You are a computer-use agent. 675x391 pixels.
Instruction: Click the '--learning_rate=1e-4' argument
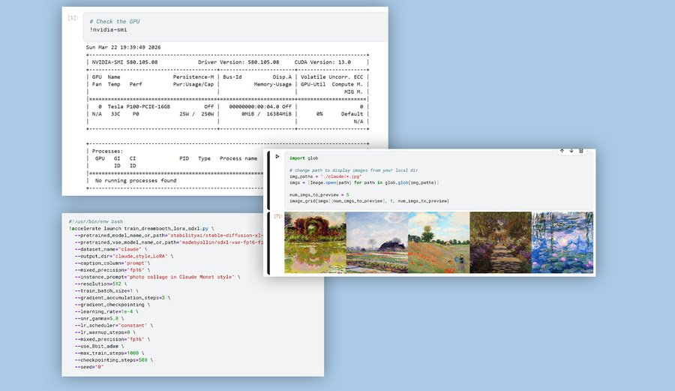pos(106,311)
